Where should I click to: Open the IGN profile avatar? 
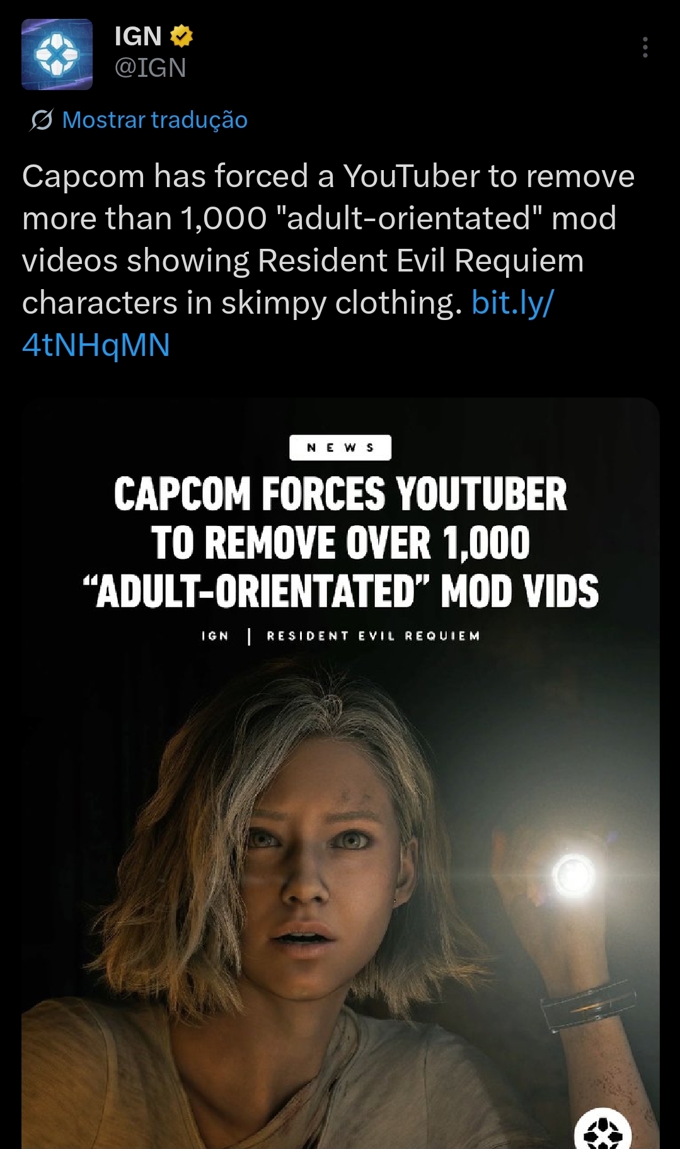(x=57, y=54)
